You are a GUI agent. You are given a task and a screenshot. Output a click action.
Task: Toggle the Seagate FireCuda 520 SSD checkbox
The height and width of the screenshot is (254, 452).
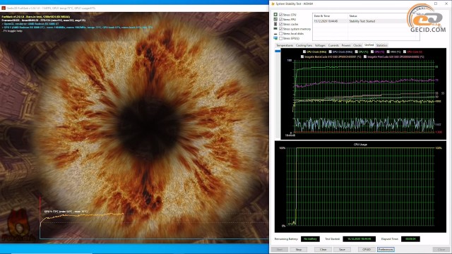(365, 56)
